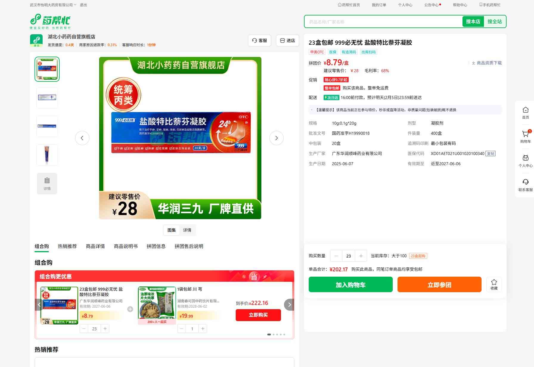The width and height of the screenshot is (534, 367).
Task: Increase purchase quantity with plus button
Action: pyautogui.click(x=361, y=256)
